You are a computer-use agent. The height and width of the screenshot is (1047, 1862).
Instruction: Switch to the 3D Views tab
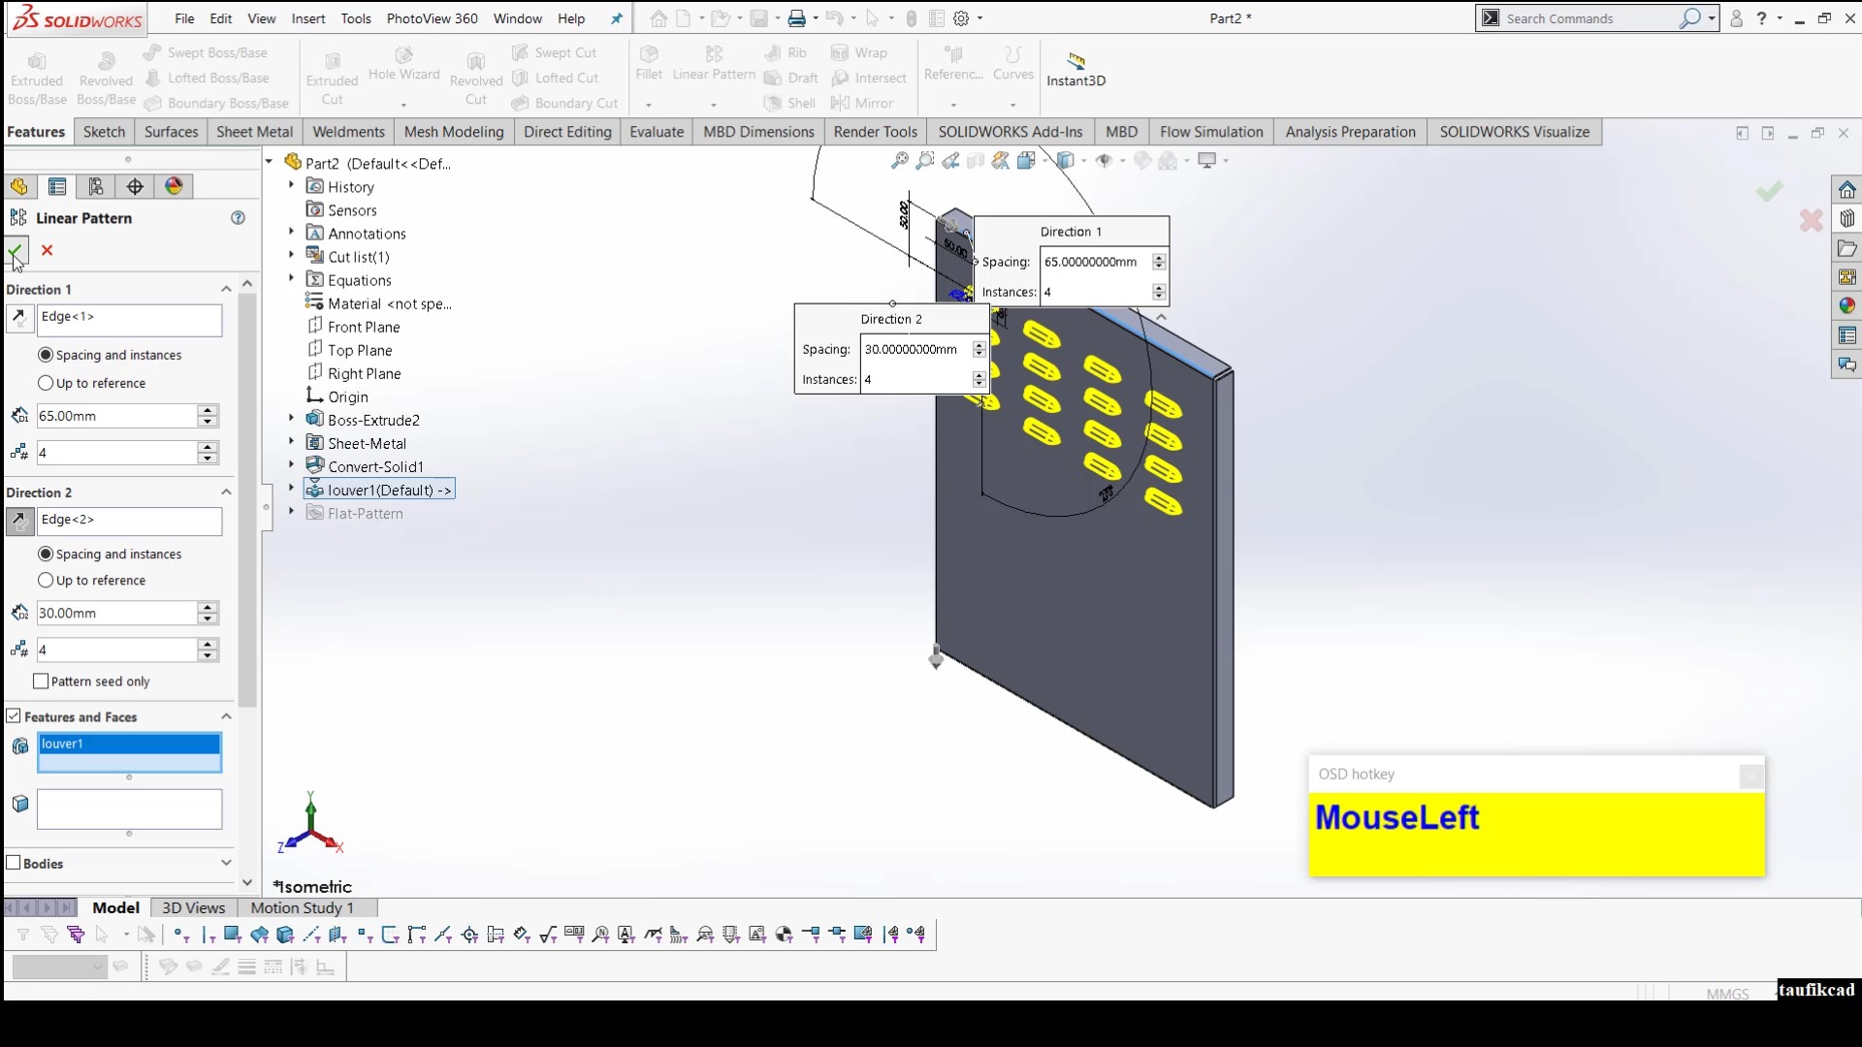(194, 907)
